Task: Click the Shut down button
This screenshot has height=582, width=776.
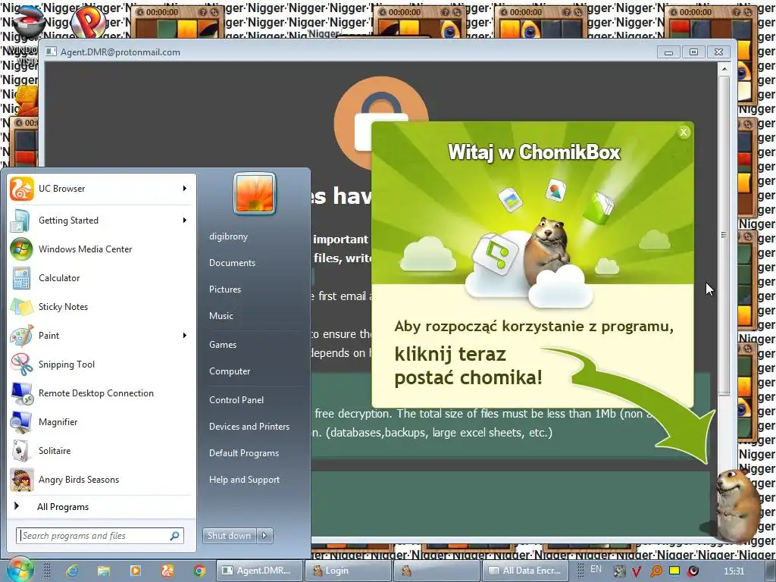Action: click(x=229, y=536)
